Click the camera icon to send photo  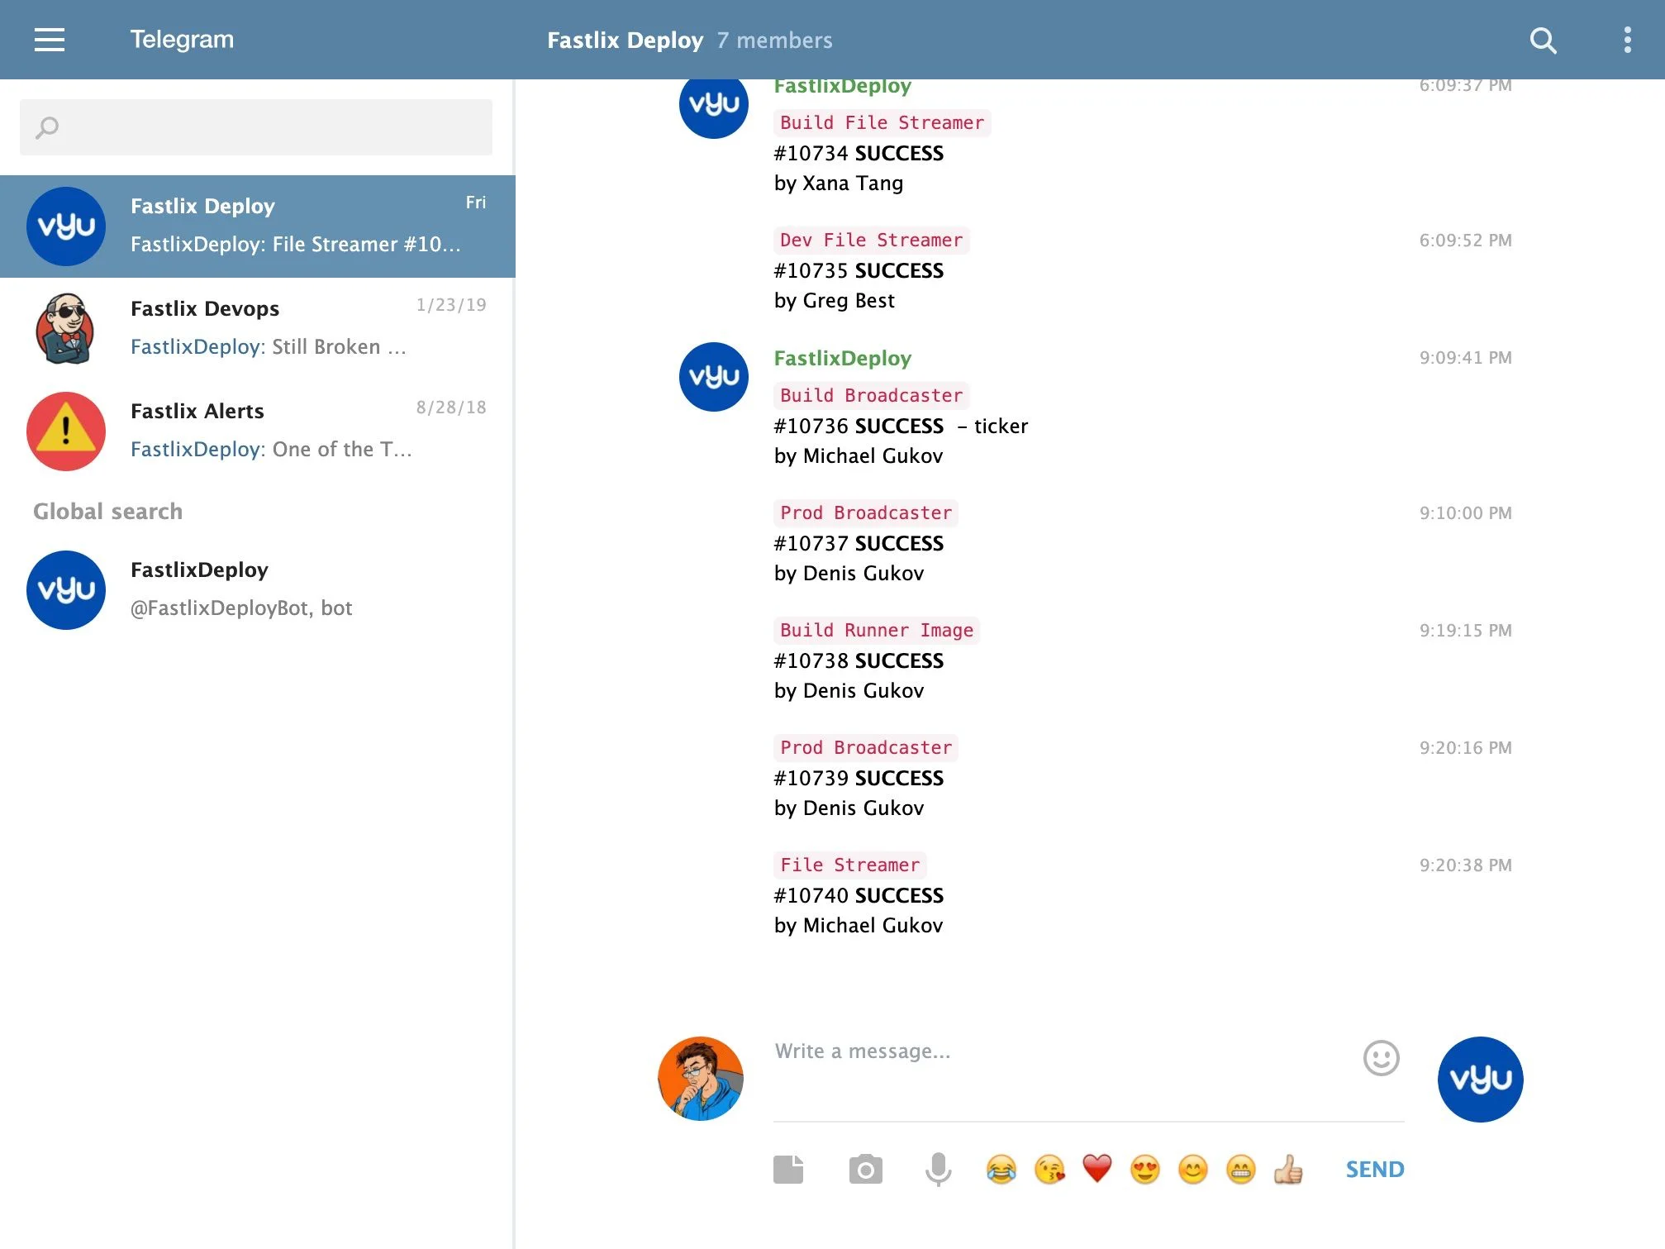(865, 1169)
